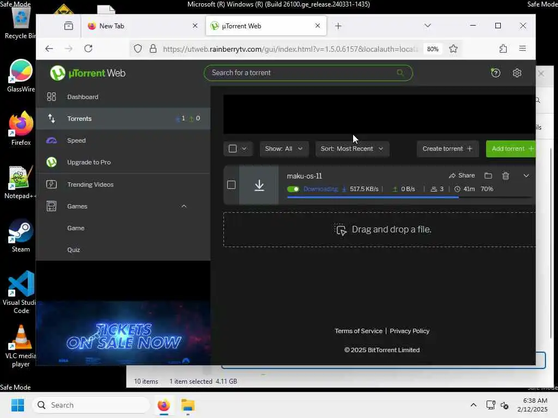Click the Dashboard grid icon
Image resolution: width=558 pixels, height=418 pixels.
(52, 97)
